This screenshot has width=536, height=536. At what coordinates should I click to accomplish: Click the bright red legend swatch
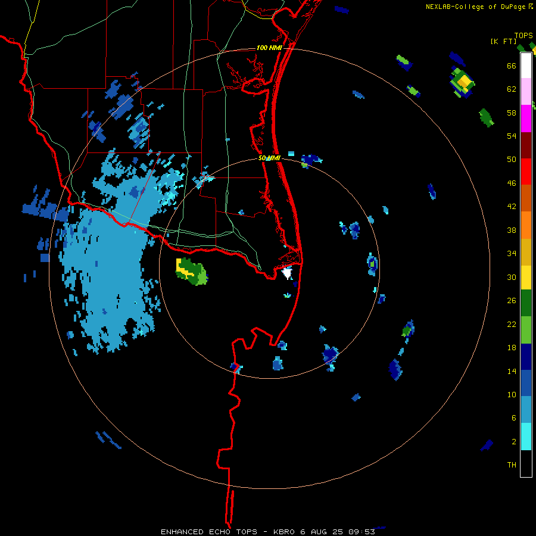526,172
